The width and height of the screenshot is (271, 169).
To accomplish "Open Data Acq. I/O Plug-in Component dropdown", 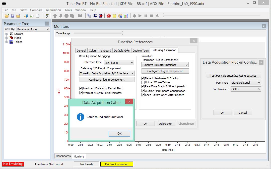I will tap(107, 73).
